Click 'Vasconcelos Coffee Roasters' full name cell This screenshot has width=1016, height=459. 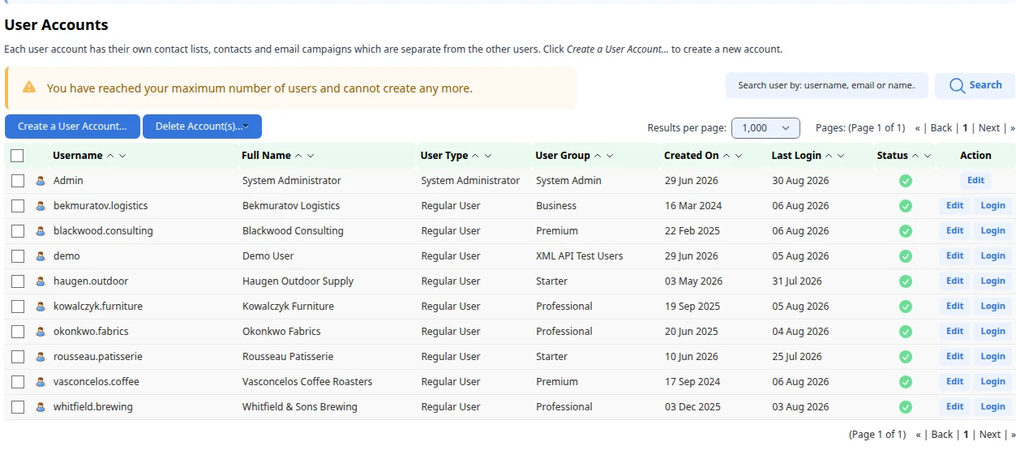(307, 382)
